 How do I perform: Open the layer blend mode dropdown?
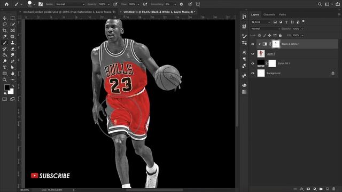[x=266, y=29]
